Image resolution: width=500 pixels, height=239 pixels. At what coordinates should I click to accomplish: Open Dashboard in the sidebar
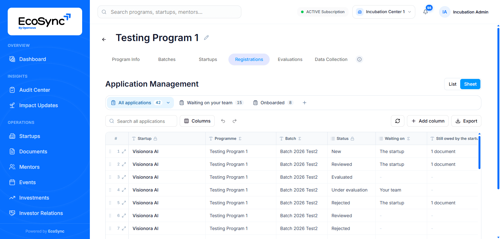click(45, 59)
